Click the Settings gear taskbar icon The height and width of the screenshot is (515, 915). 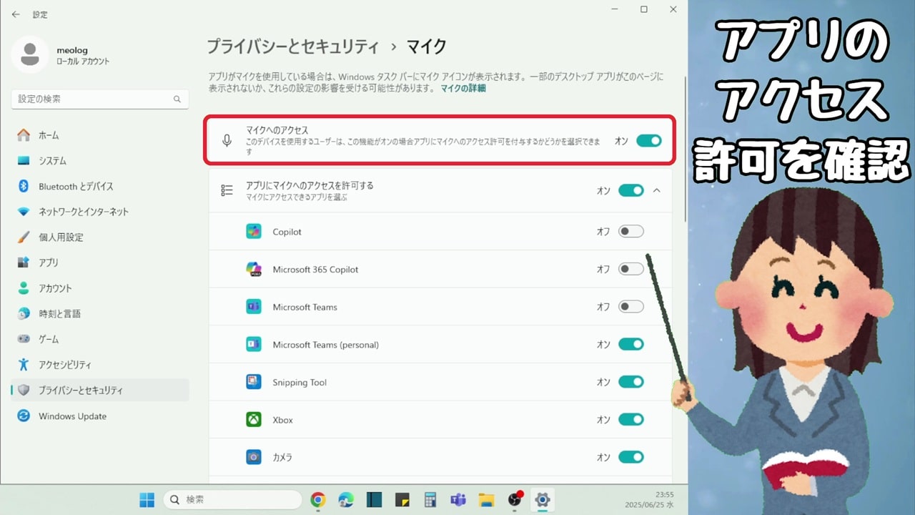click(543, 500)
